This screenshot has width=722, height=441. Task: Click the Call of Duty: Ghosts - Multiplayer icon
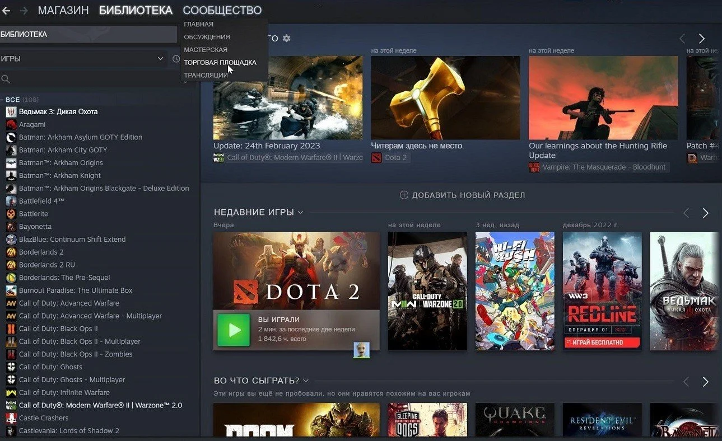click(x=11, y=380)
